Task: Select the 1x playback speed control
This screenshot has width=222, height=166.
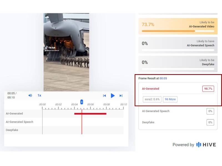Action: [39, 96]
